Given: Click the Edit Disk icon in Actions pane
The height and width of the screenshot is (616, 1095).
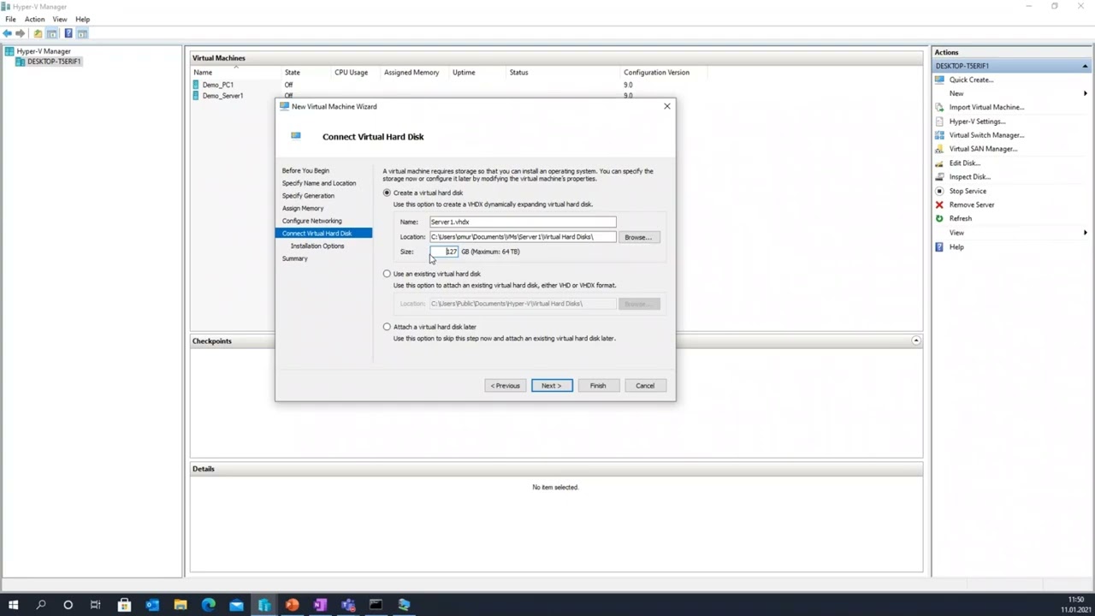Looking at the screenshot, I should [x=939, y=163].
